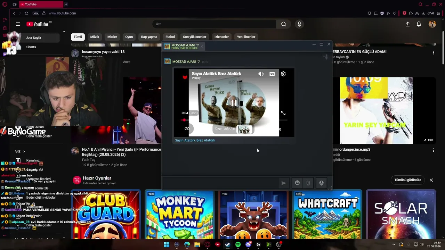Select the Müzik filter chip
Screen dimensions: 445x250
click(x=95, y=37)
